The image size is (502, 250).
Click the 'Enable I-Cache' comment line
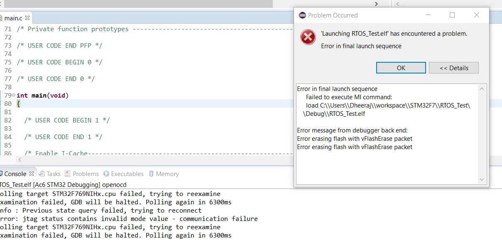pyautogui.click(x=158, y=153)
